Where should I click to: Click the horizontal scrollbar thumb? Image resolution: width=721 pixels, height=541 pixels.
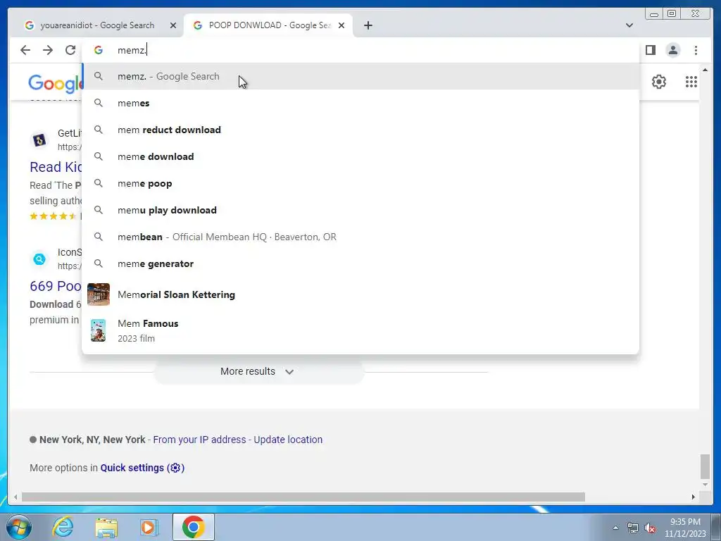[x=303, y=497]
